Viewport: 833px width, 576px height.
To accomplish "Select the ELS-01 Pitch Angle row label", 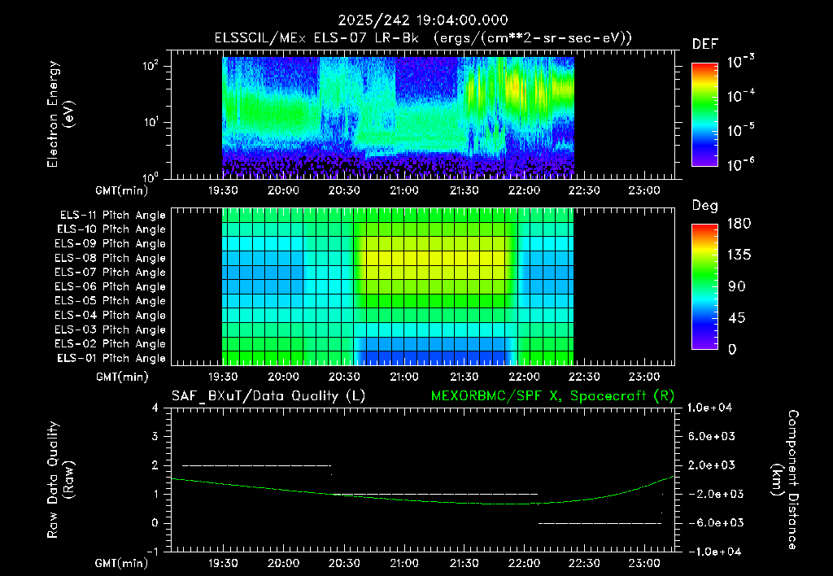I will point(111,358).
